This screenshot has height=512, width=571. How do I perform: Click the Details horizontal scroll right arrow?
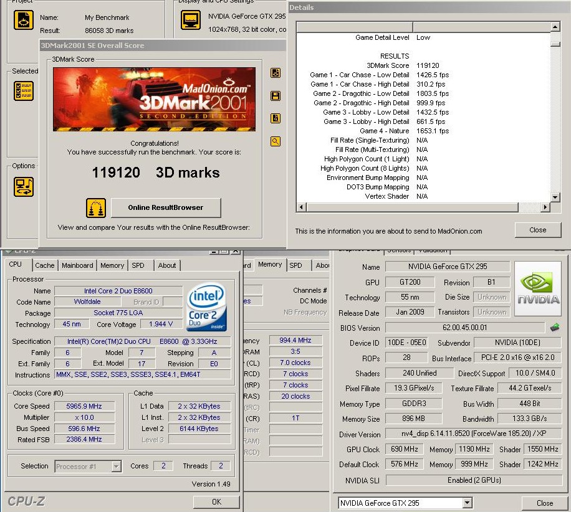tap(545, 207)
